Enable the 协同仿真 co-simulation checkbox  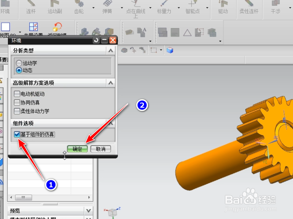[x=17, y=103]
